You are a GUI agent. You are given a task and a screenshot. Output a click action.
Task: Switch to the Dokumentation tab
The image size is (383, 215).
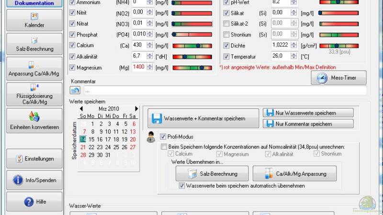pyautogui.click(x=34, y=3)
